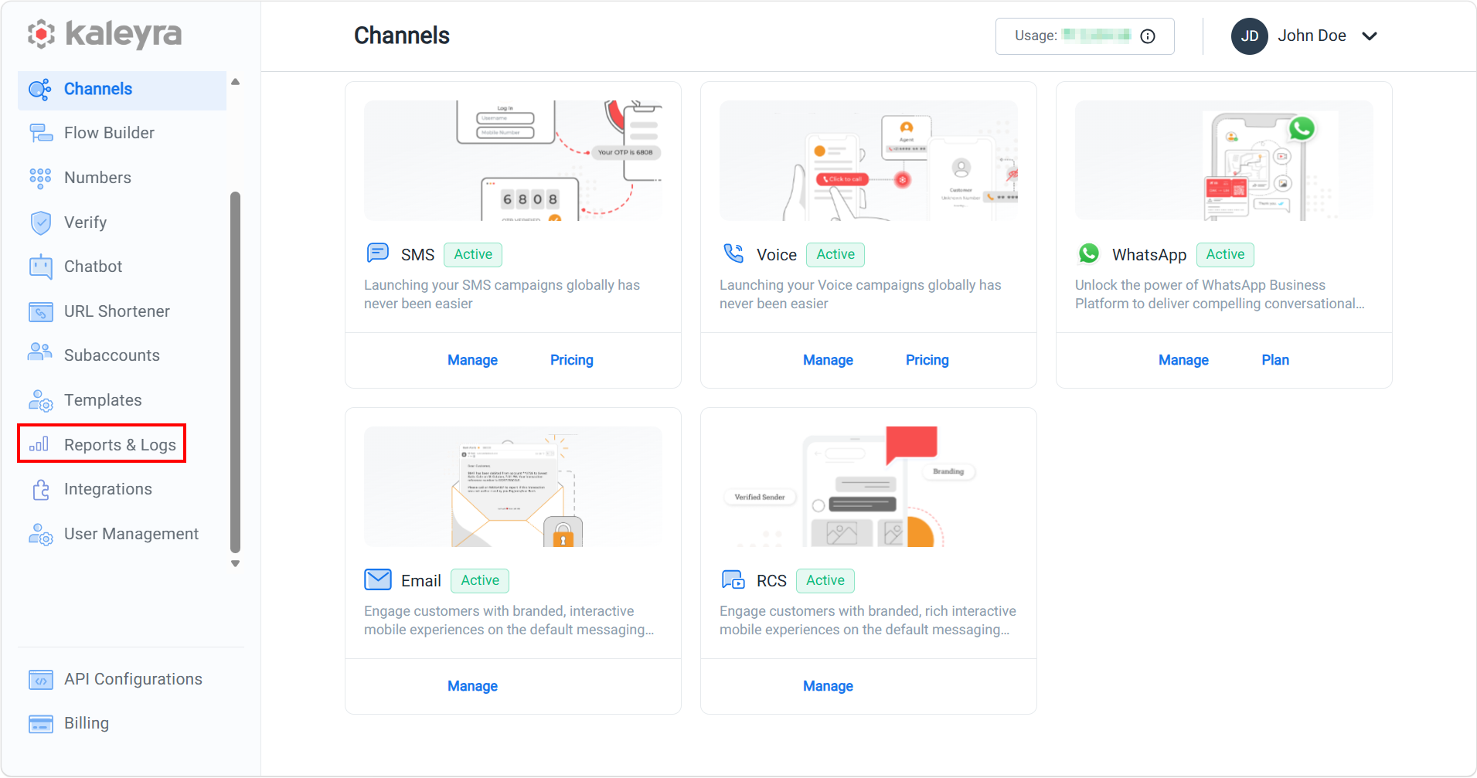1477x778 pixels.
Task: Click the Email envelope icon
Action: point(378,579)
